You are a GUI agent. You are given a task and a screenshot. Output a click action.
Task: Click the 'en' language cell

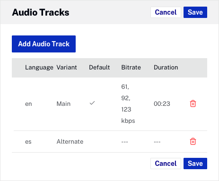pyautogui.click(x=28, y=104)
